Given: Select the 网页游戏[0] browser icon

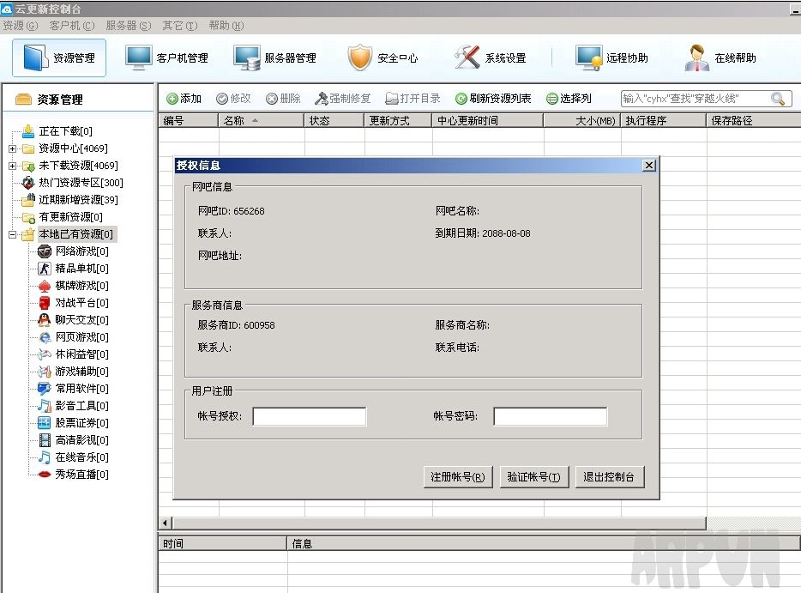Looking at the screenshot, I should tap(45, 337).
